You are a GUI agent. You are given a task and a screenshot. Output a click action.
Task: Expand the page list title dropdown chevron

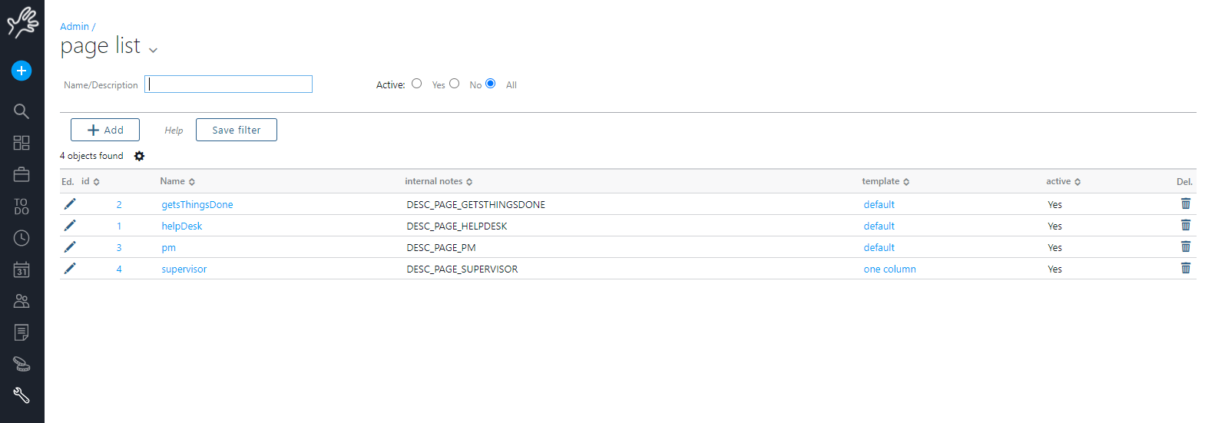tap(153, 50)
